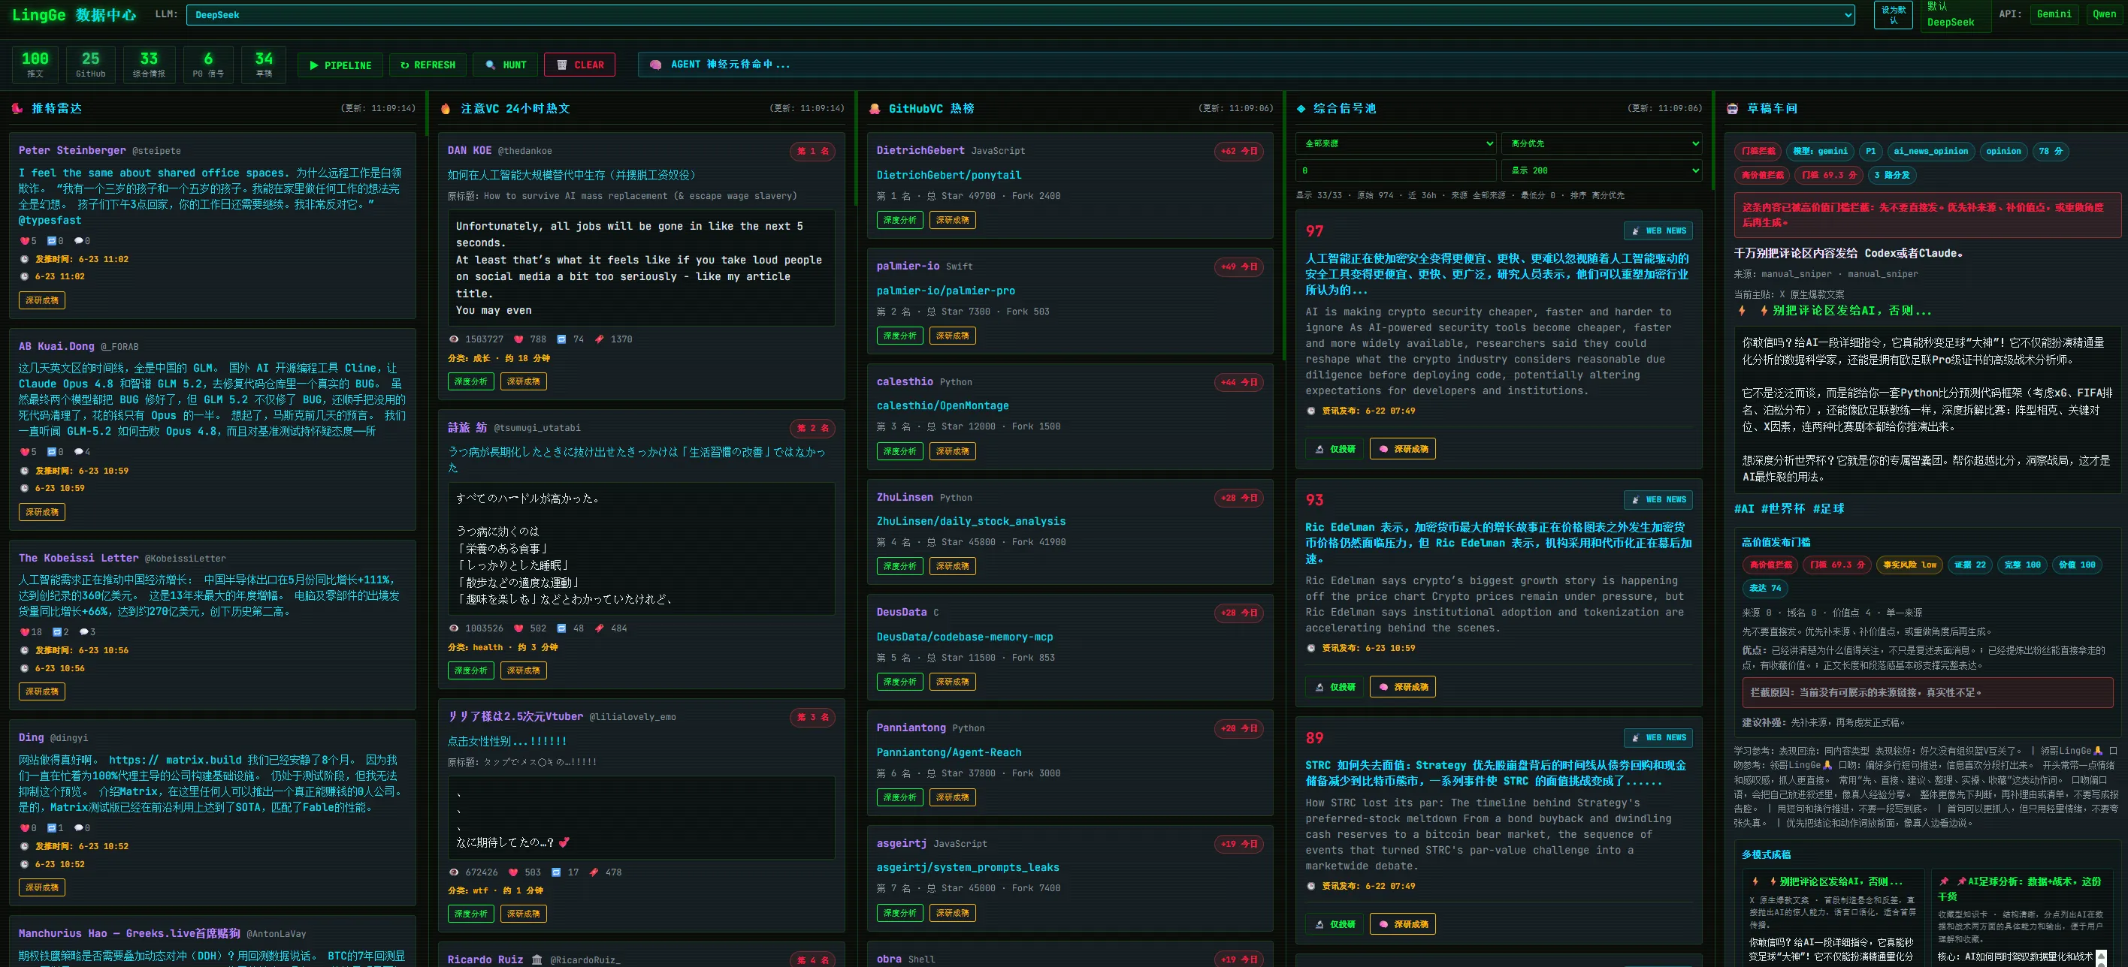Click 深度分析 for DietrichGebert/ponytail
This screenshot has width=2128, height=967.
coord(899,220)
